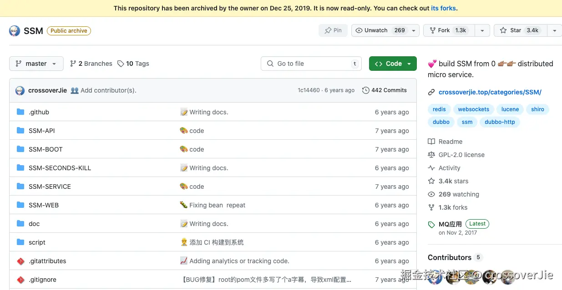Click the link icon beside crossoverjie.top
562x290 pixels.
tap(431, 92)
